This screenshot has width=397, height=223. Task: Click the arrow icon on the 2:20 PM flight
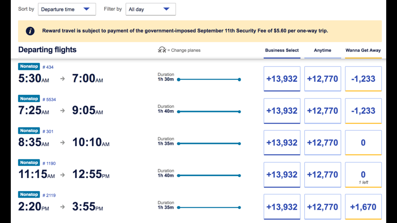[63, 207]
